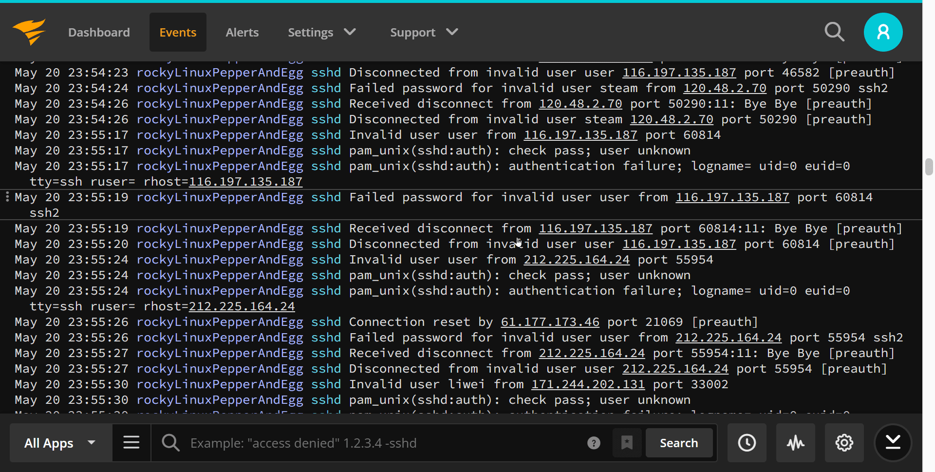
Task: Click IP 61.177.173.46 in Connection reset row
Action: click(x=550, y=322)
